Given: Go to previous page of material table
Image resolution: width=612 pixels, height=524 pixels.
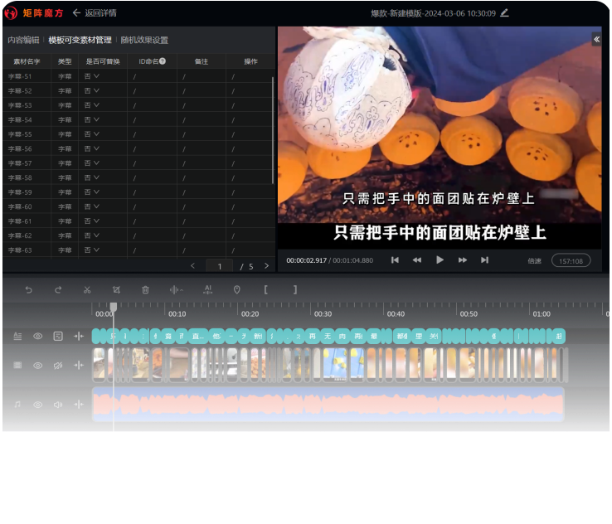Looking at the screenshot, I should pos(192,265).
